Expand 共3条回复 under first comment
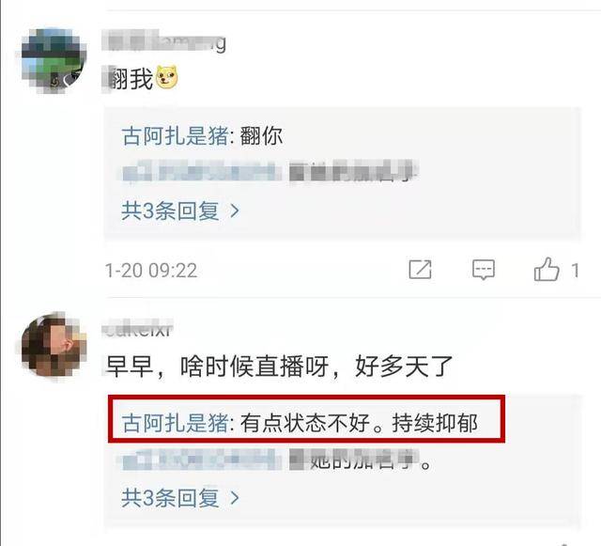Viewport: 601px width, 546px height. (180, 211)
